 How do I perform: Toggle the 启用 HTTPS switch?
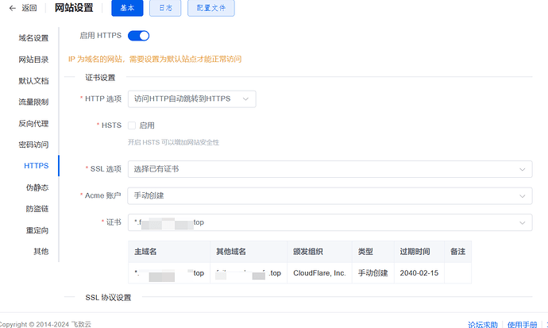click(x=138, y=36)
